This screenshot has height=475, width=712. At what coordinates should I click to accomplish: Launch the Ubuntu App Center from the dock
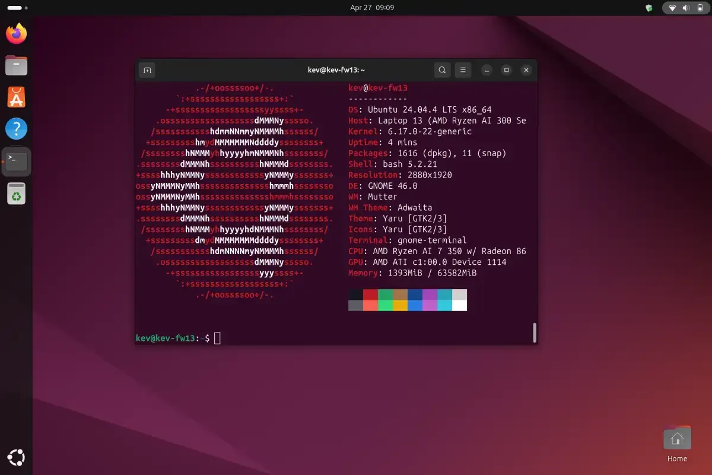click(x=16, y=97)
